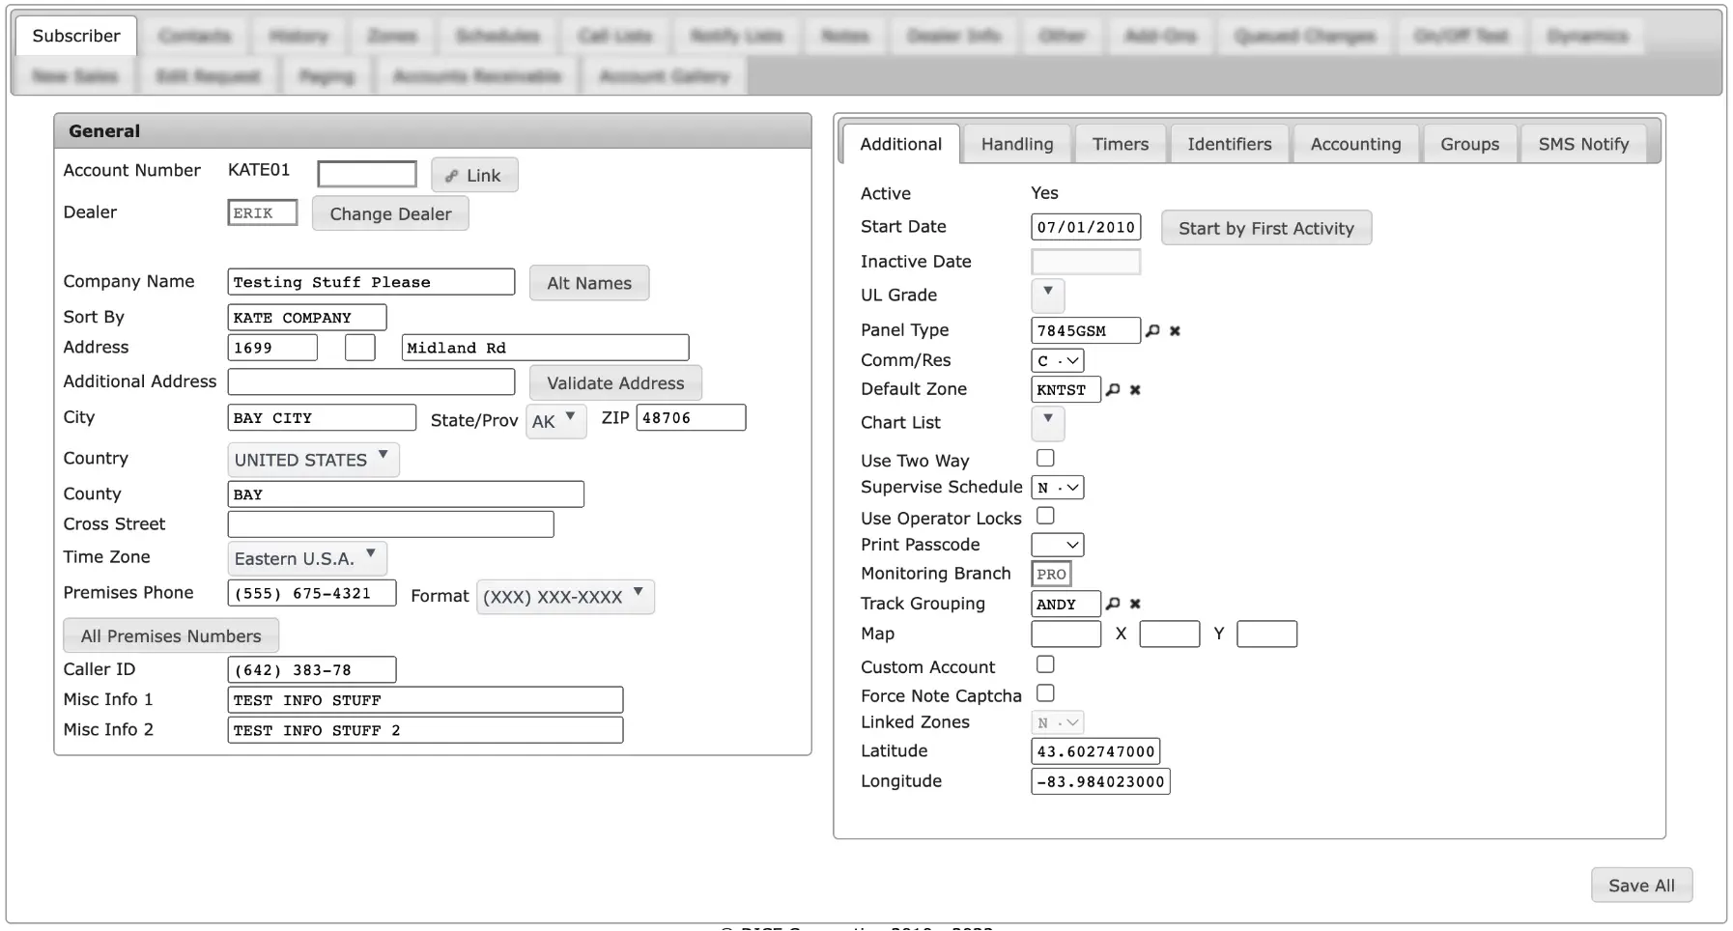The height and width of the screenshot is (931, 1733).
Task: Click the Save All button
Action: pos(1641,885)
